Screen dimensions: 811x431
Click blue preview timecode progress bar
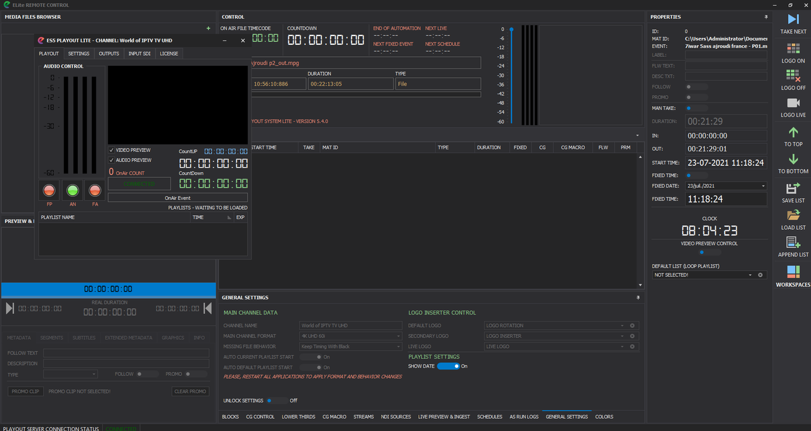pos(108,289)
